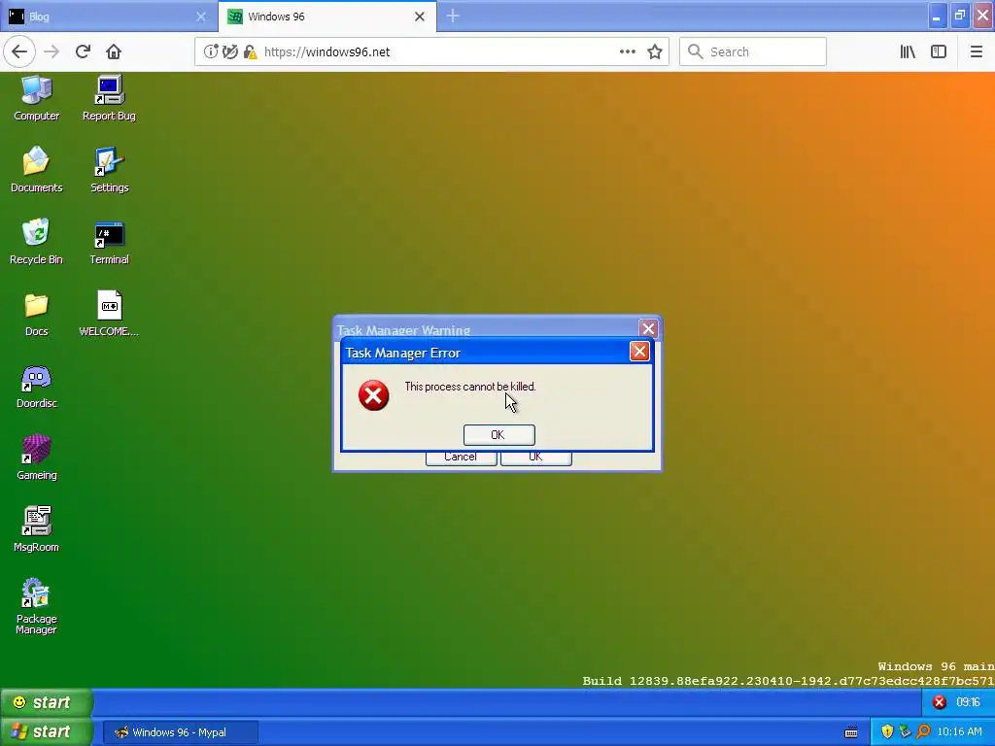995x746 pixels.
Task: Launch the Gameing shortcut
Action: click(x=36, y=458)
